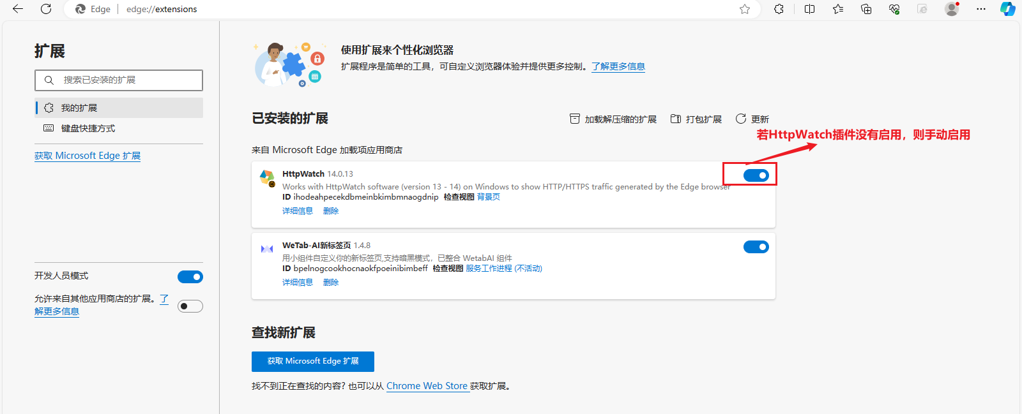This screenshot has height=414, width=1022.
Task: Open HttpWatch 详细信息
Action: (298, 211)
